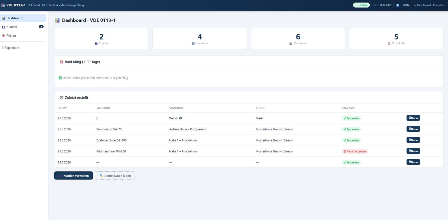Viewport: 448px width, 220px height.
Task: Click the Dashboard back link in the header
Action: coord(422,5)
